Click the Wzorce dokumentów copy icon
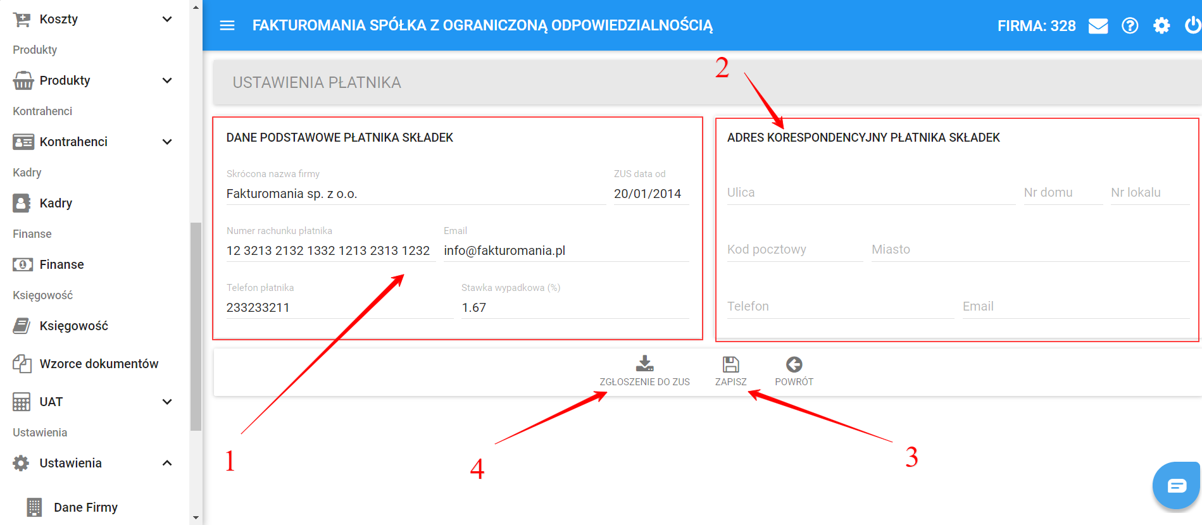 22,364
